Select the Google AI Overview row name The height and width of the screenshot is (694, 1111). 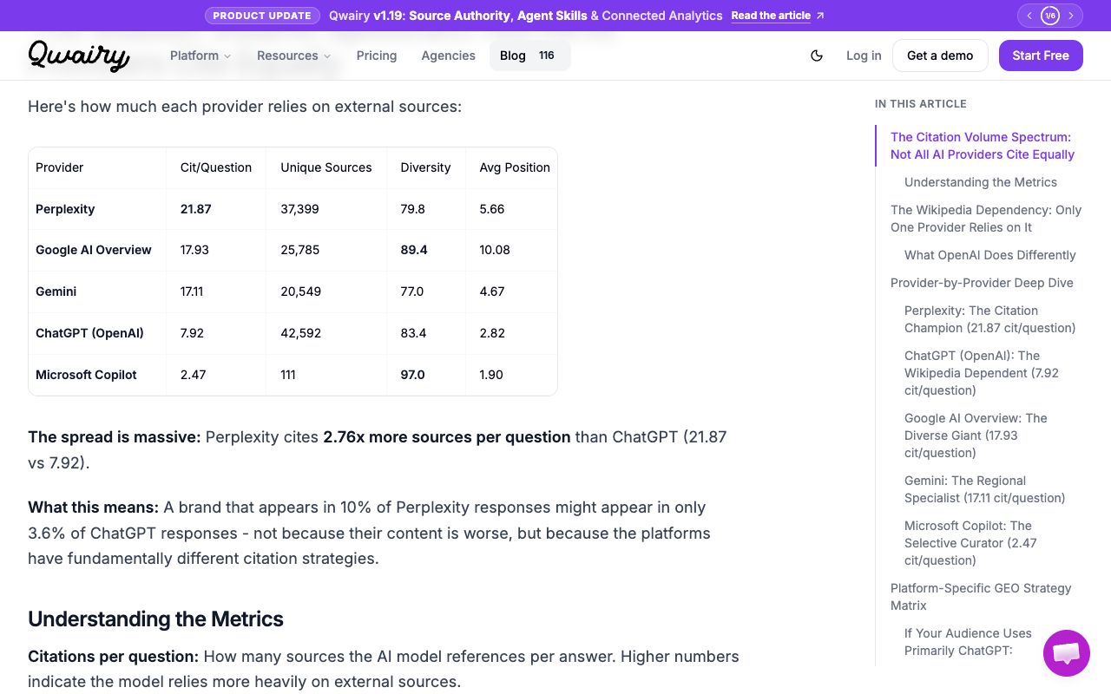(94, 250)
